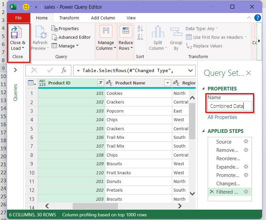266x220 pixels.
Task: Click horizontal scrollbar left arrow
Action: pos(47,206)
